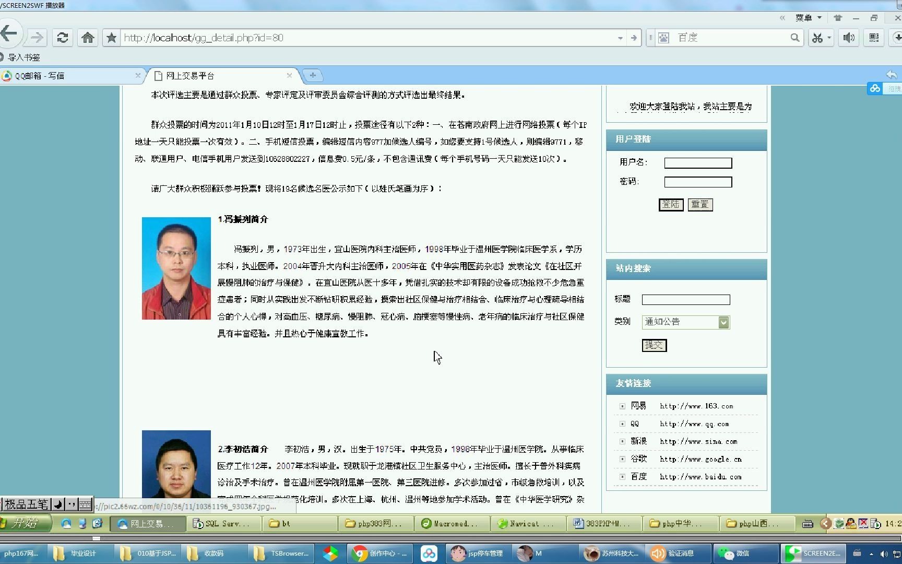Click the blue Baidu cloud sidebar icon
The width and height of the screenshot is (902, 564).
tap(875, 89)
